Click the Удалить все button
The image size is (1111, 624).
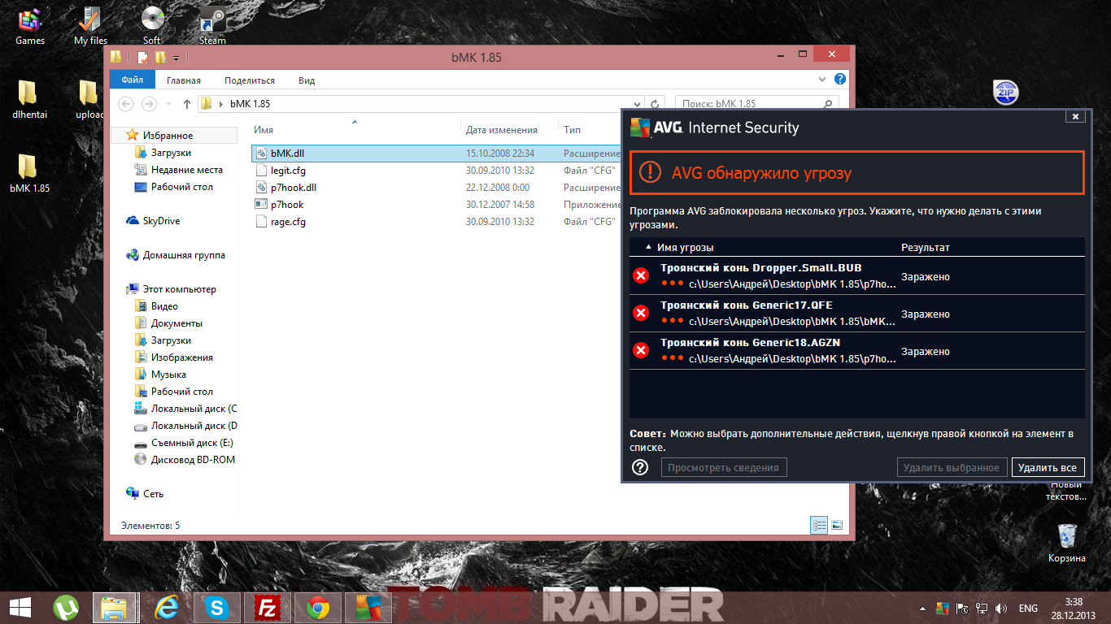click(x=1048, y=467)
